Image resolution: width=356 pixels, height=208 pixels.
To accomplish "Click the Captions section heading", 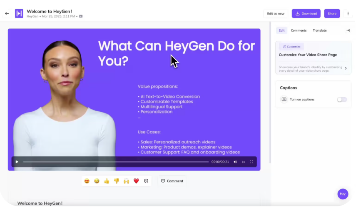I will click(x=289, y=88).
